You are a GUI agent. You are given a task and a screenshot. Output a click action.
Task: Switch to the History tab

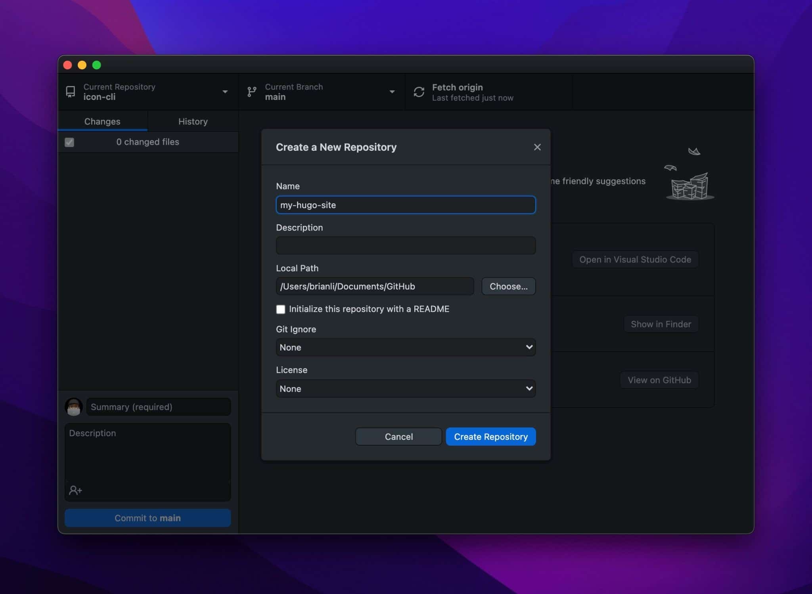tap(192, 121)
